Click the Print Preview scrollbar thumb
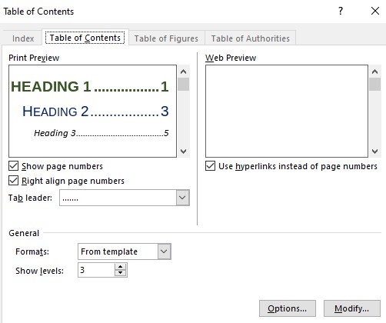This screenshot has height=323, width=386. click(183, 85)
